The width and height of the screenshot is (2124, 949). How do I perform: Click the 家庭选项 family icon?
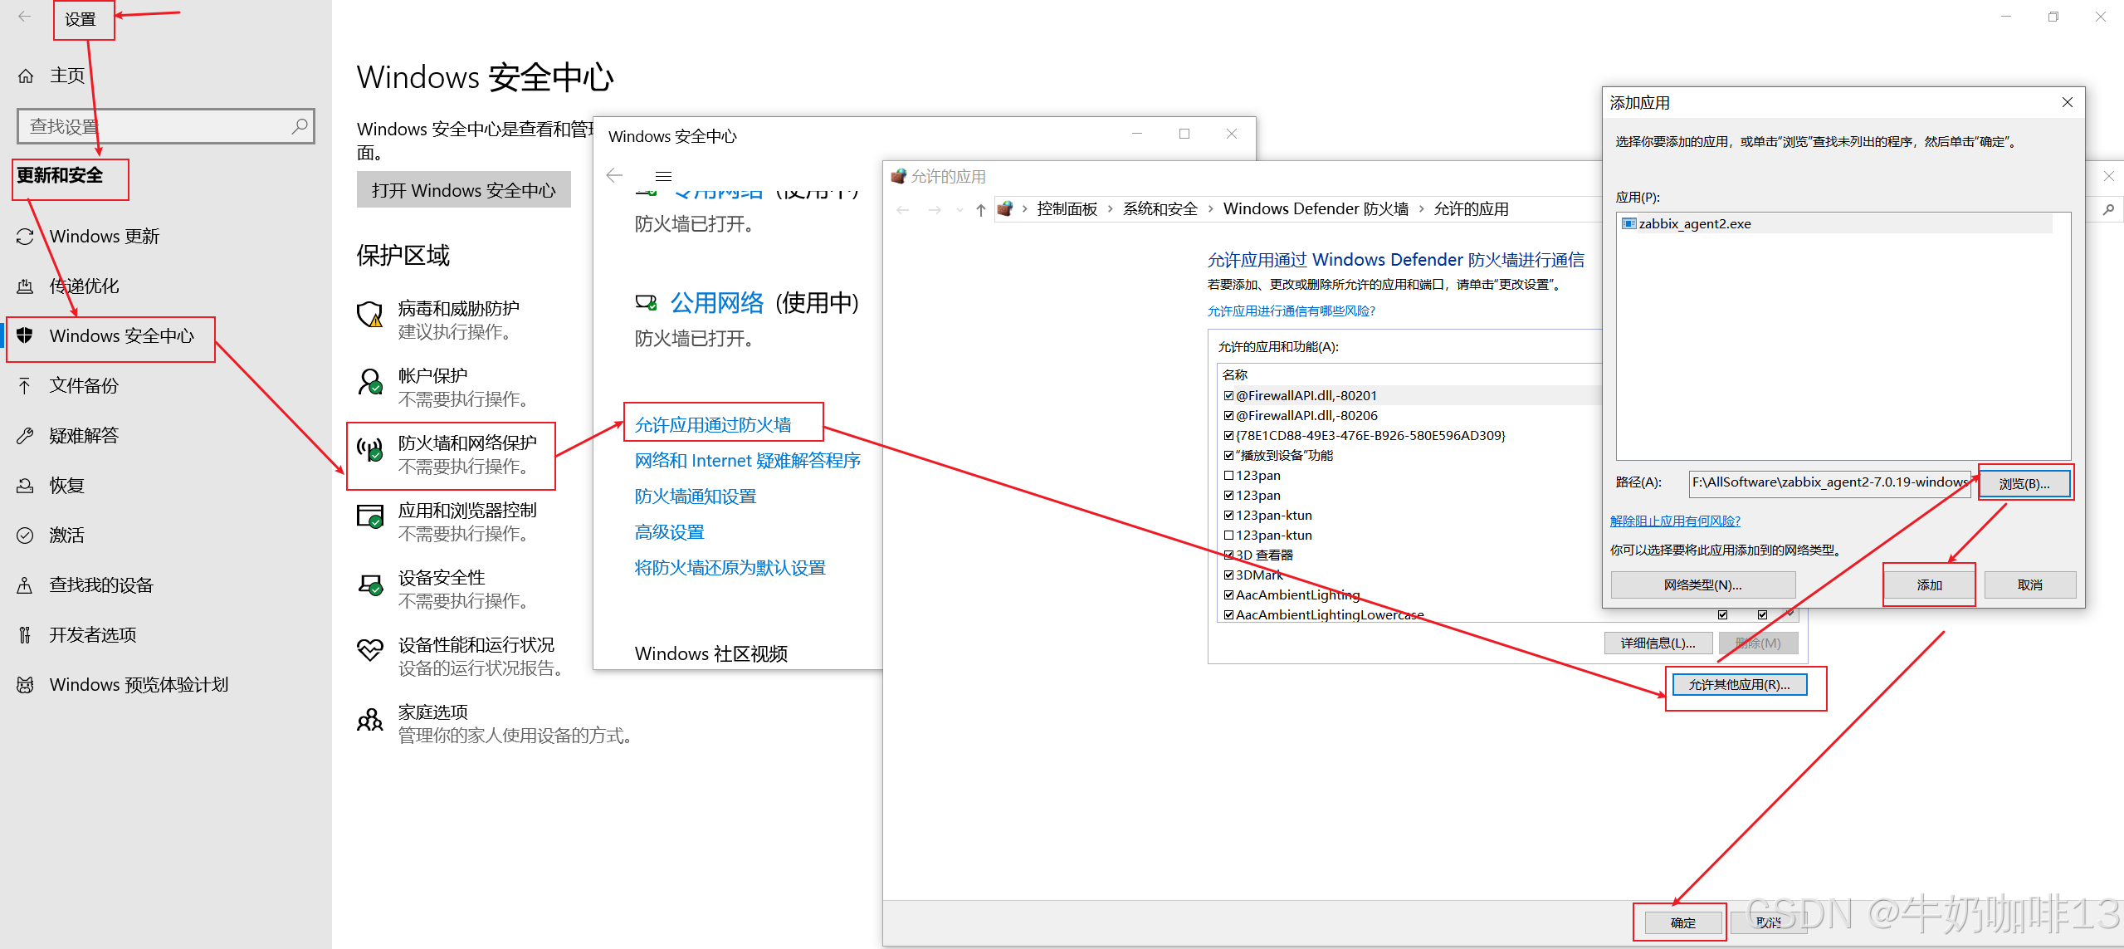(370, 719)
